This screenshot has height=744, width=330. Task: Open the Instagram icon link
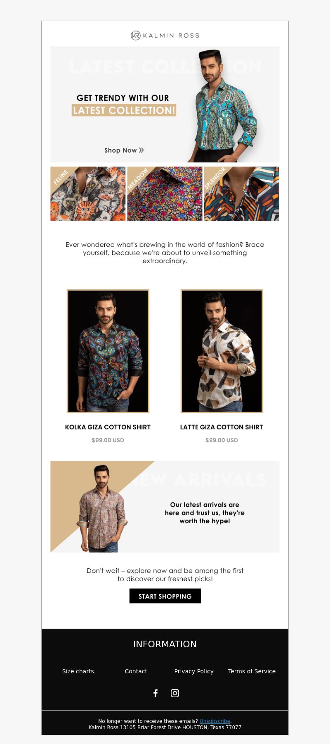click(175, 693)
